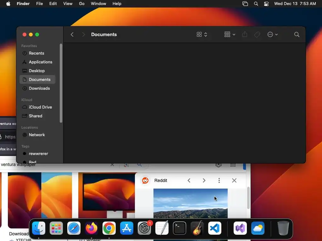The width and height of the screenshot is (322, 241).
Task: Open TextEdit from the Dock
Action: (x=162, y=228)
